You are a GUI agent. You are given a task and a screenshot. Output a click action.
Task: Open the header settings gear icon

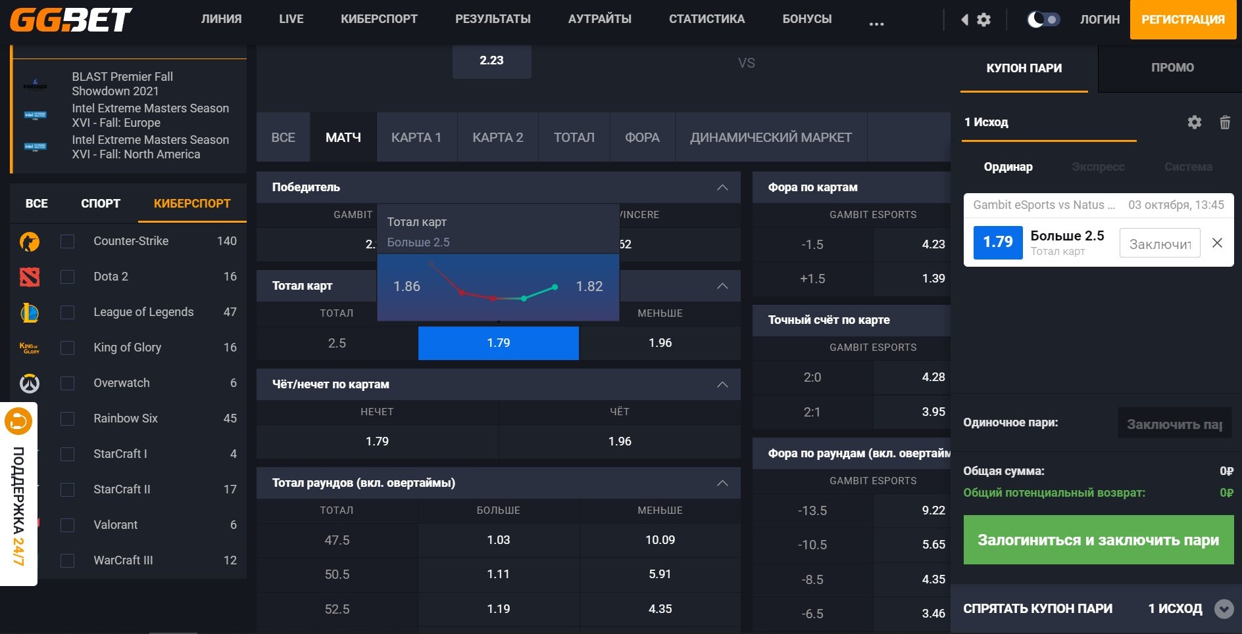(x=983, y=20)
